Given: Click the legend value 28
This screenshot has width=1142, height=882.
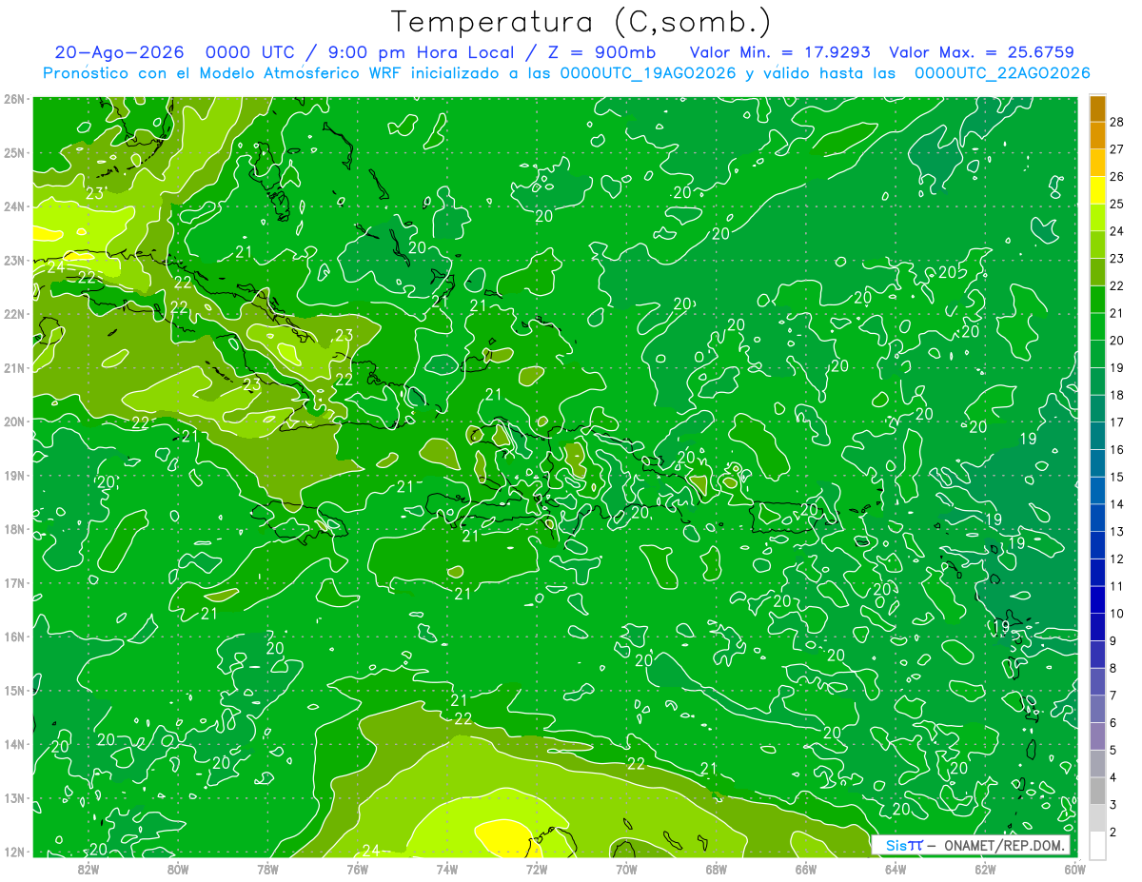Looking at the screenshot, I should (1117, 122).
